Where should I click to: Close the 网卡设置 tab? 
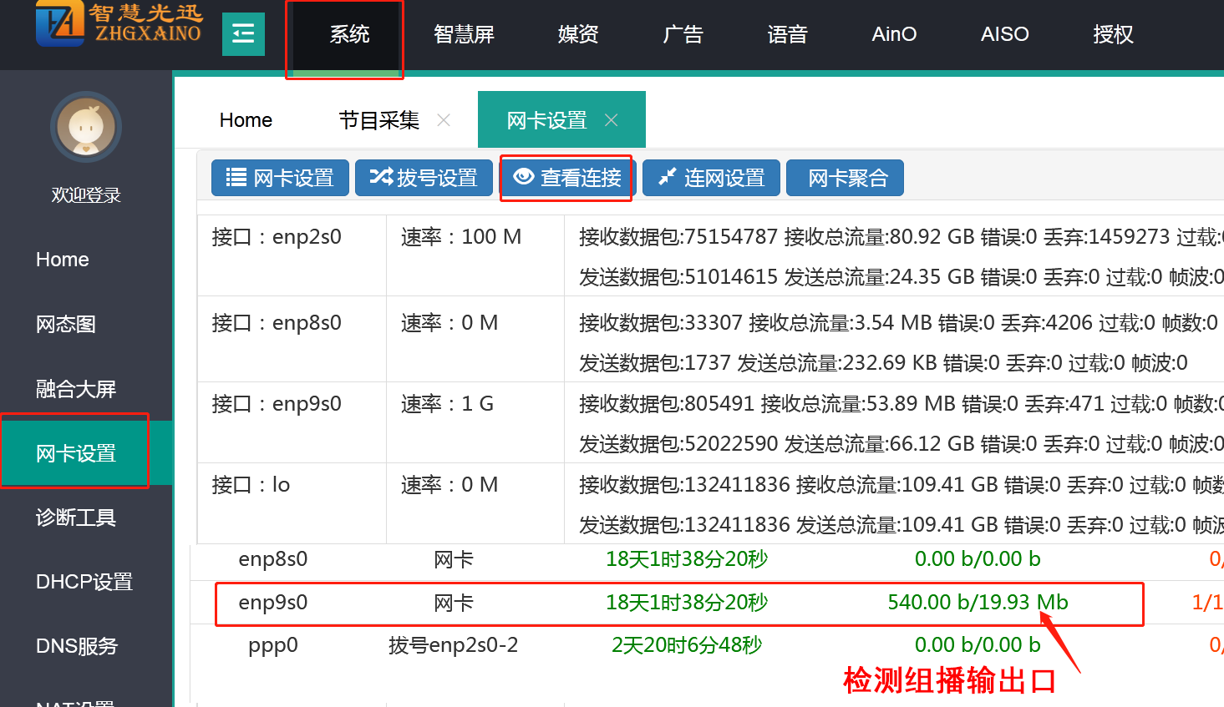612,120
